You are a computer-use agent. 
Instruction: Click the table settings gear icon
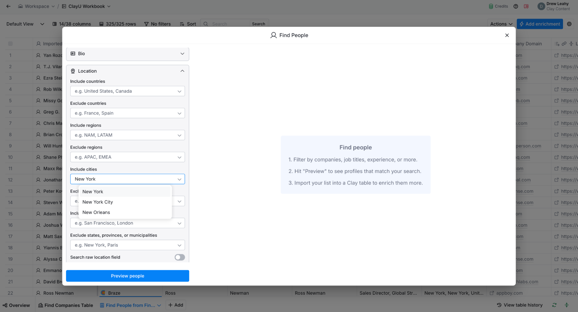(x=569, y=24)
